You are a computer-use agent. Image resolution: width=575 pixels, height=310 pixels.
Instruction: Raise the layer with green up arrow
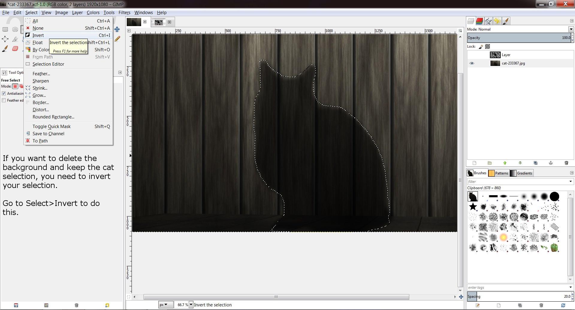505,163
